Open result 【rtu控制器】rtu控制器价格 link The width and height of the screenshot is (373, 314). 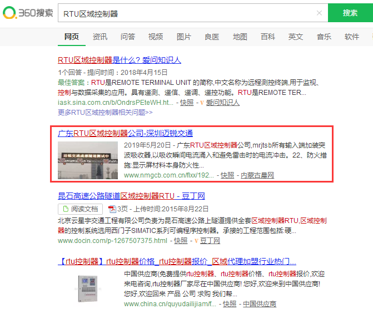pyautogui.click(x=177, y=261)
